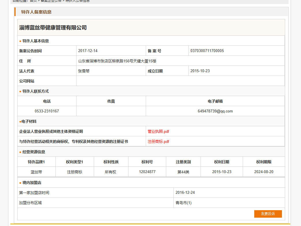Screen dimensions: 301x226
Task: Click the orange 我要投诉 complaint button
Action: point(268,214)
